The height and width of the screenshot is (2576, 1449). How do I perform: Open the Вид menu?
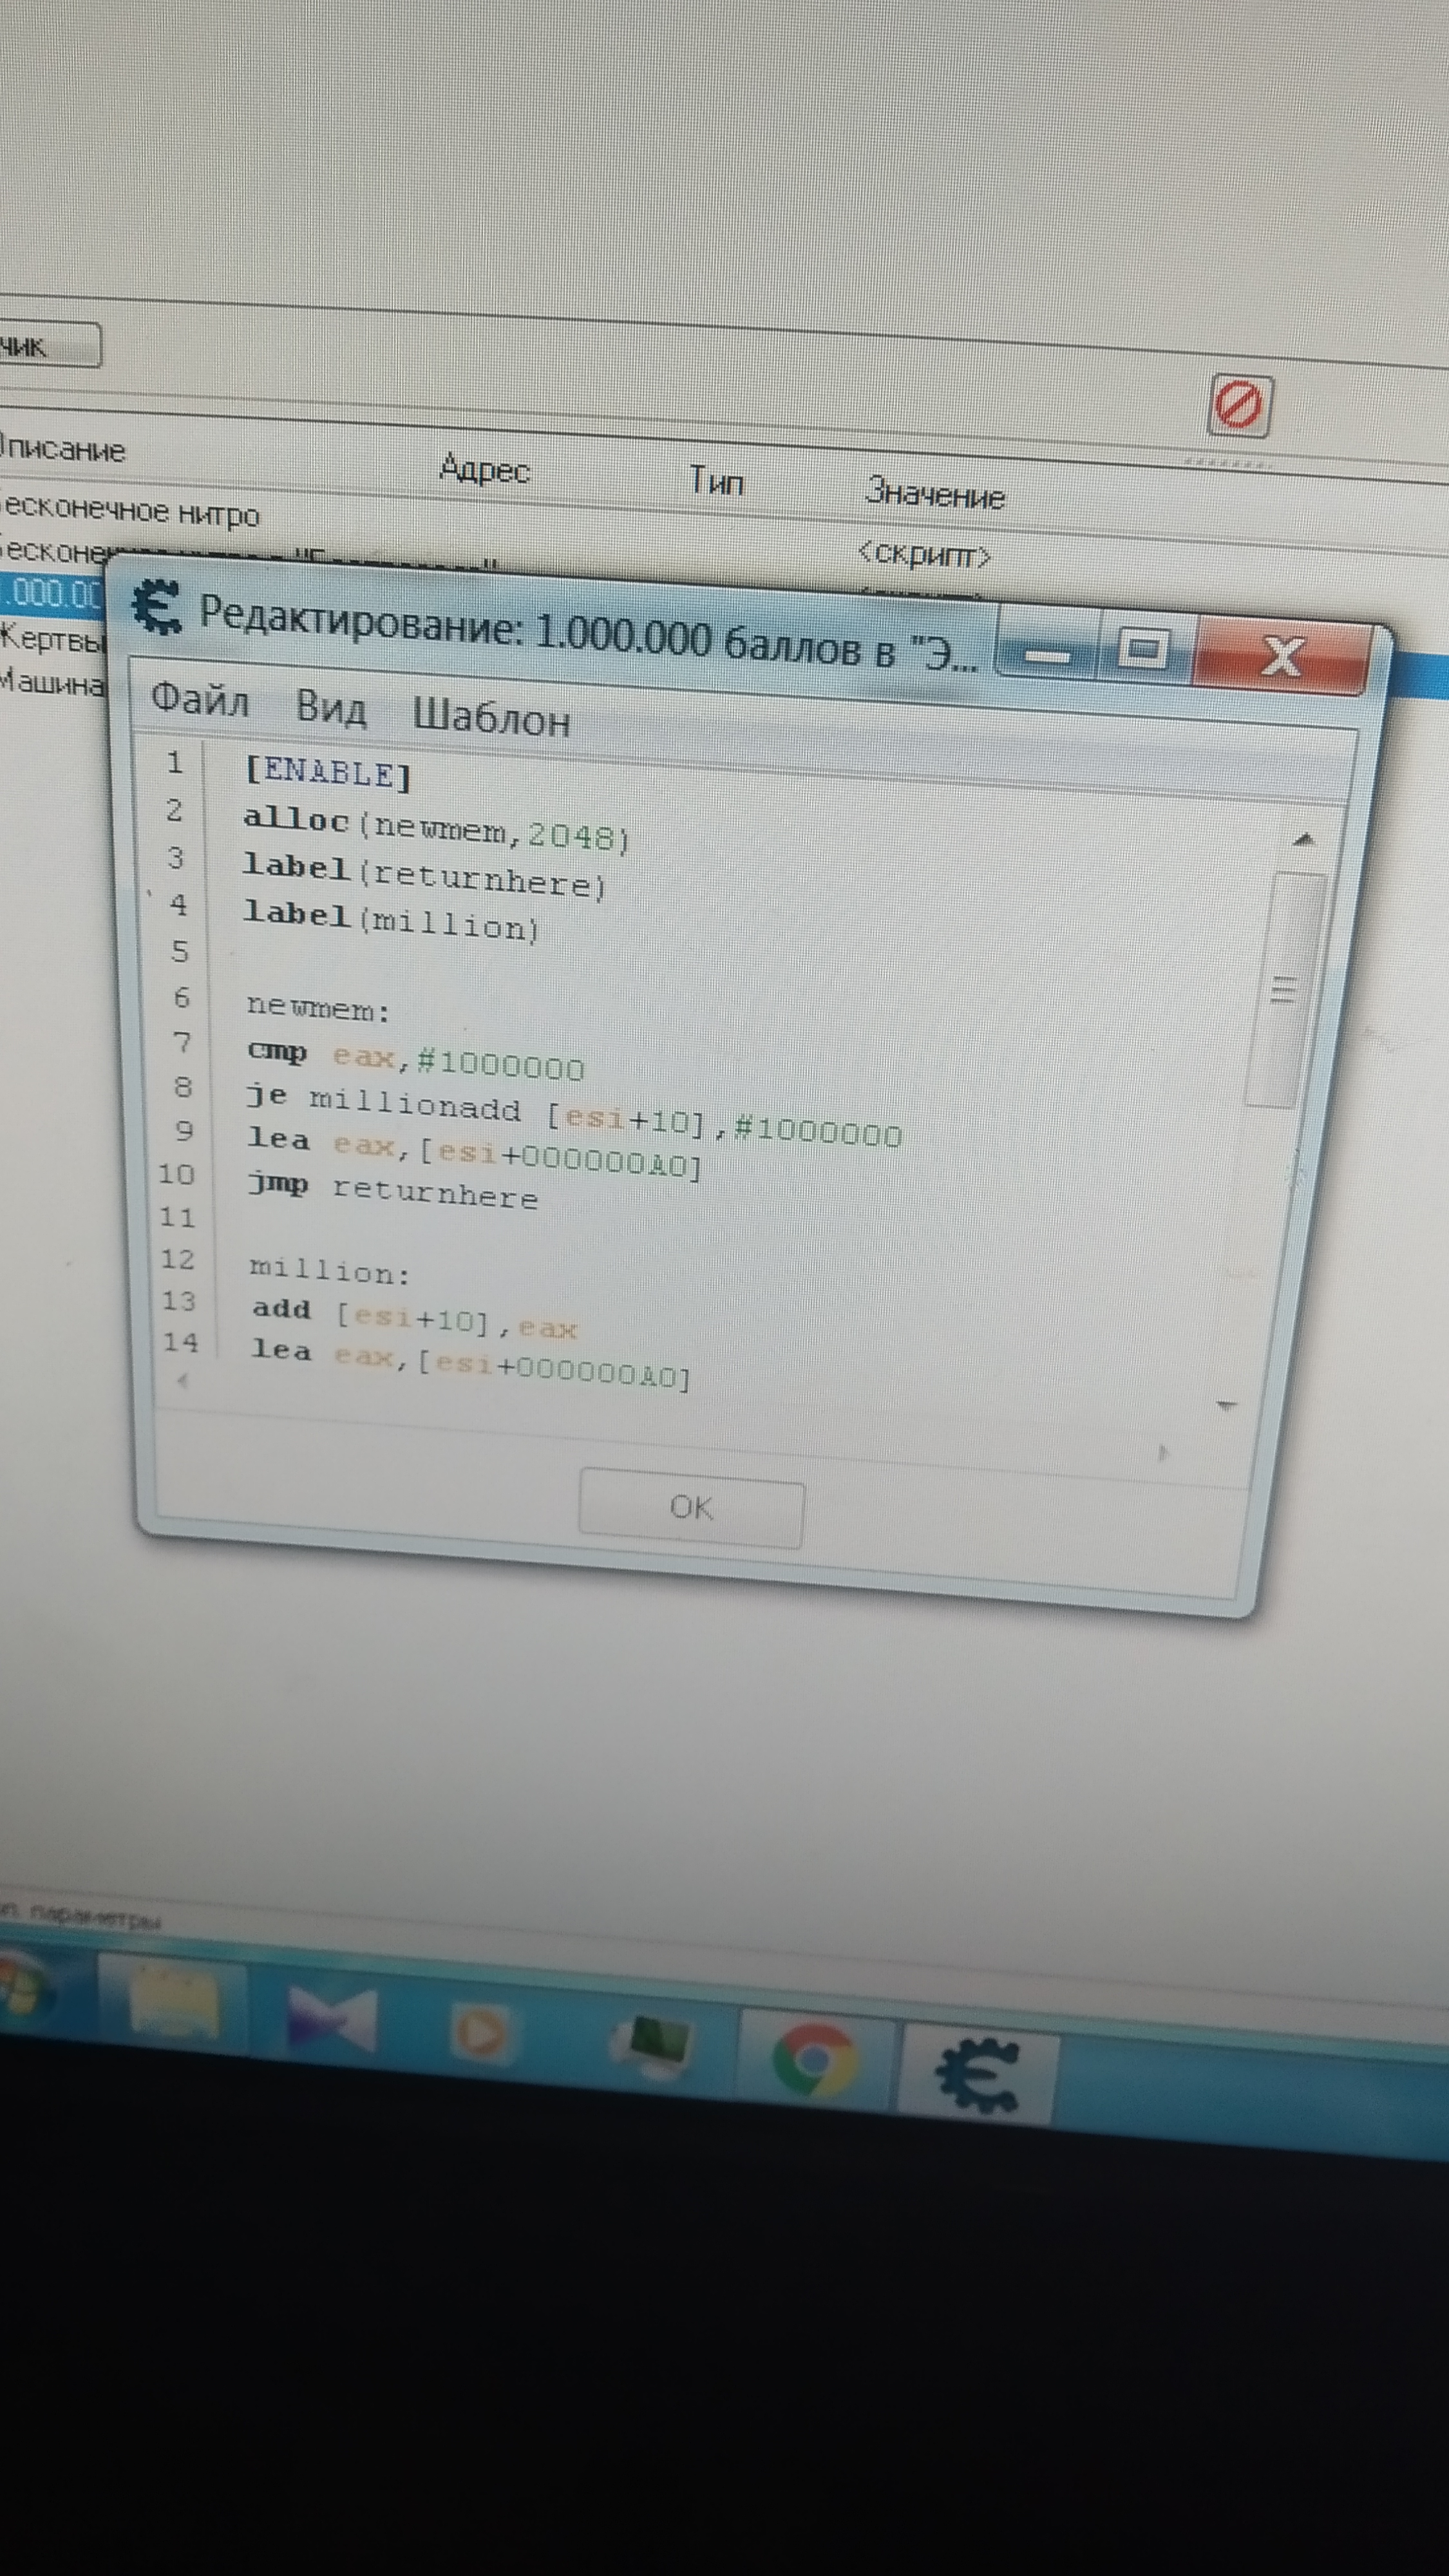(331, 709)
